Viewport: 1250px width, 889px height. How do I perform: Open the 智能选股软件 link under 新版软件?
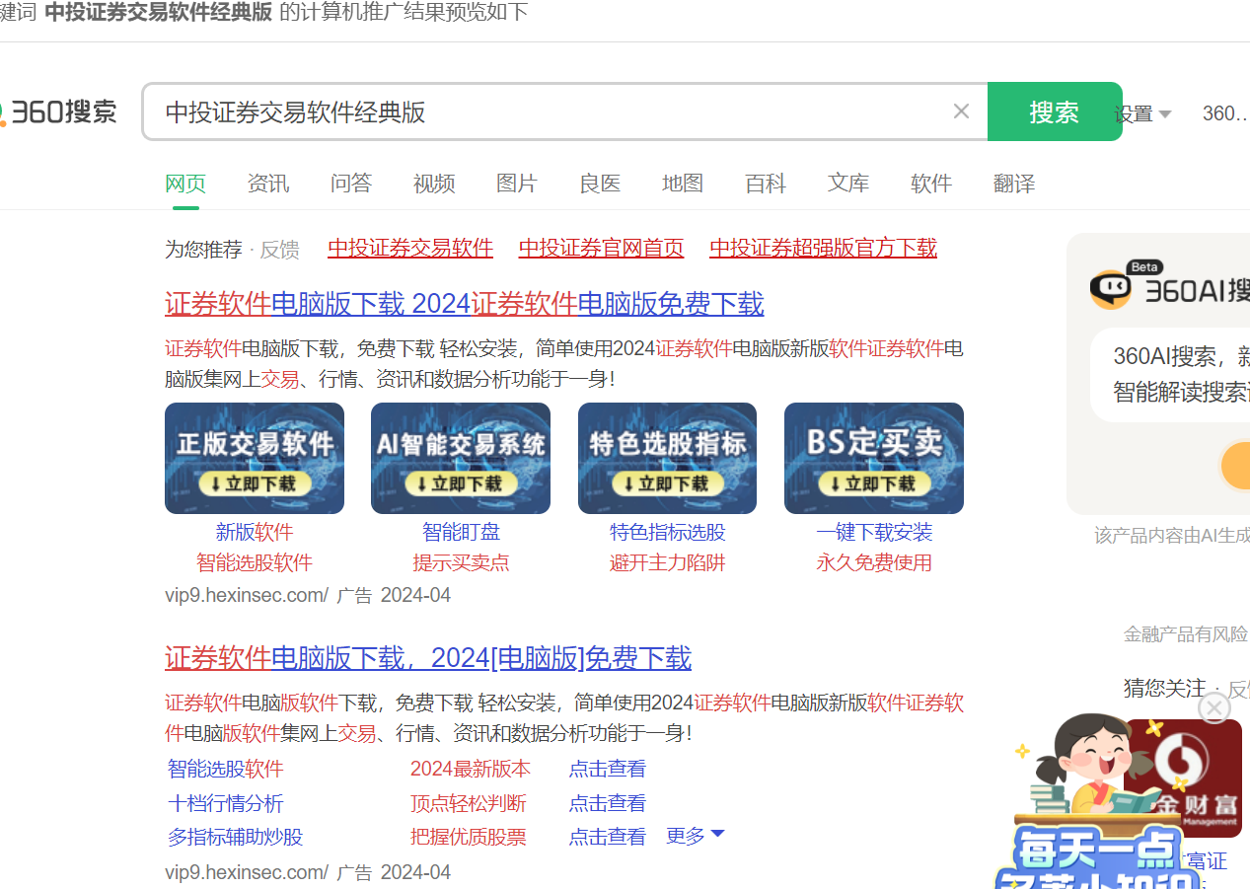coord(255,562)
